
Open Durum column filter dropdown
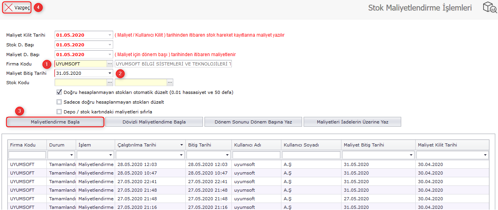pyautogui.click(x=71, y=155)
